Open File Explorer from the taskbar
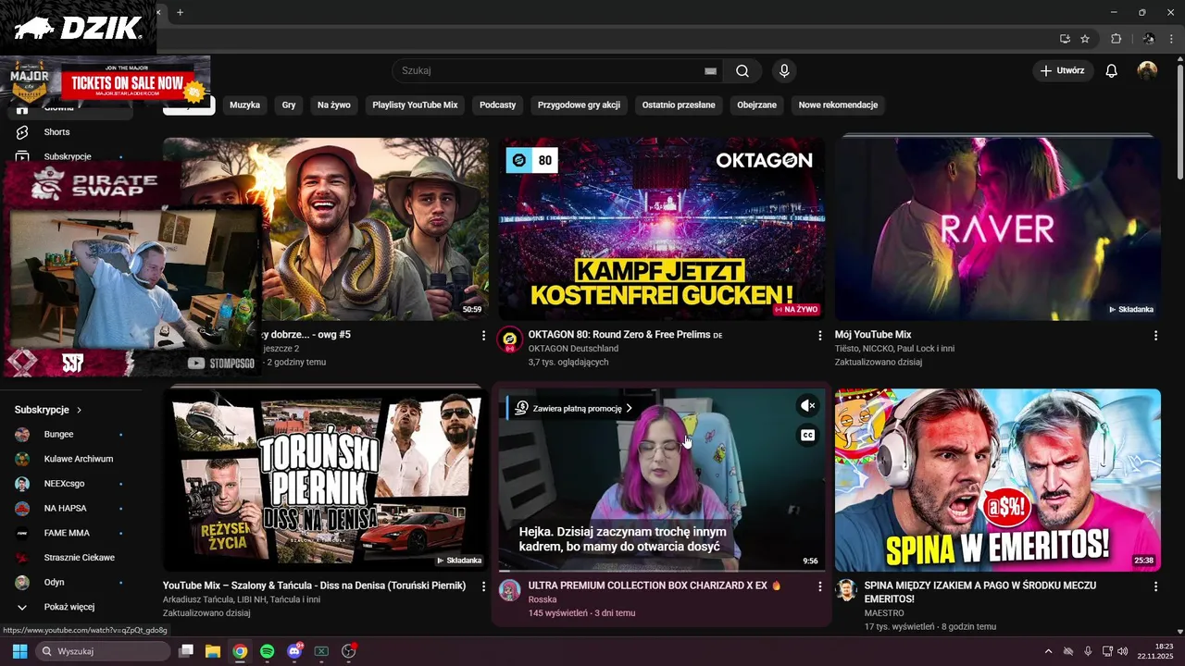1185x666 pixels. [212, 651]
